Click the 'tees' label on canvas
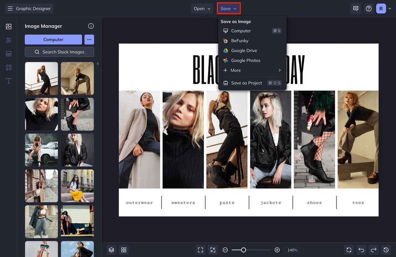The height and width of the screenshot is (257, 396). tap(358, 203)
